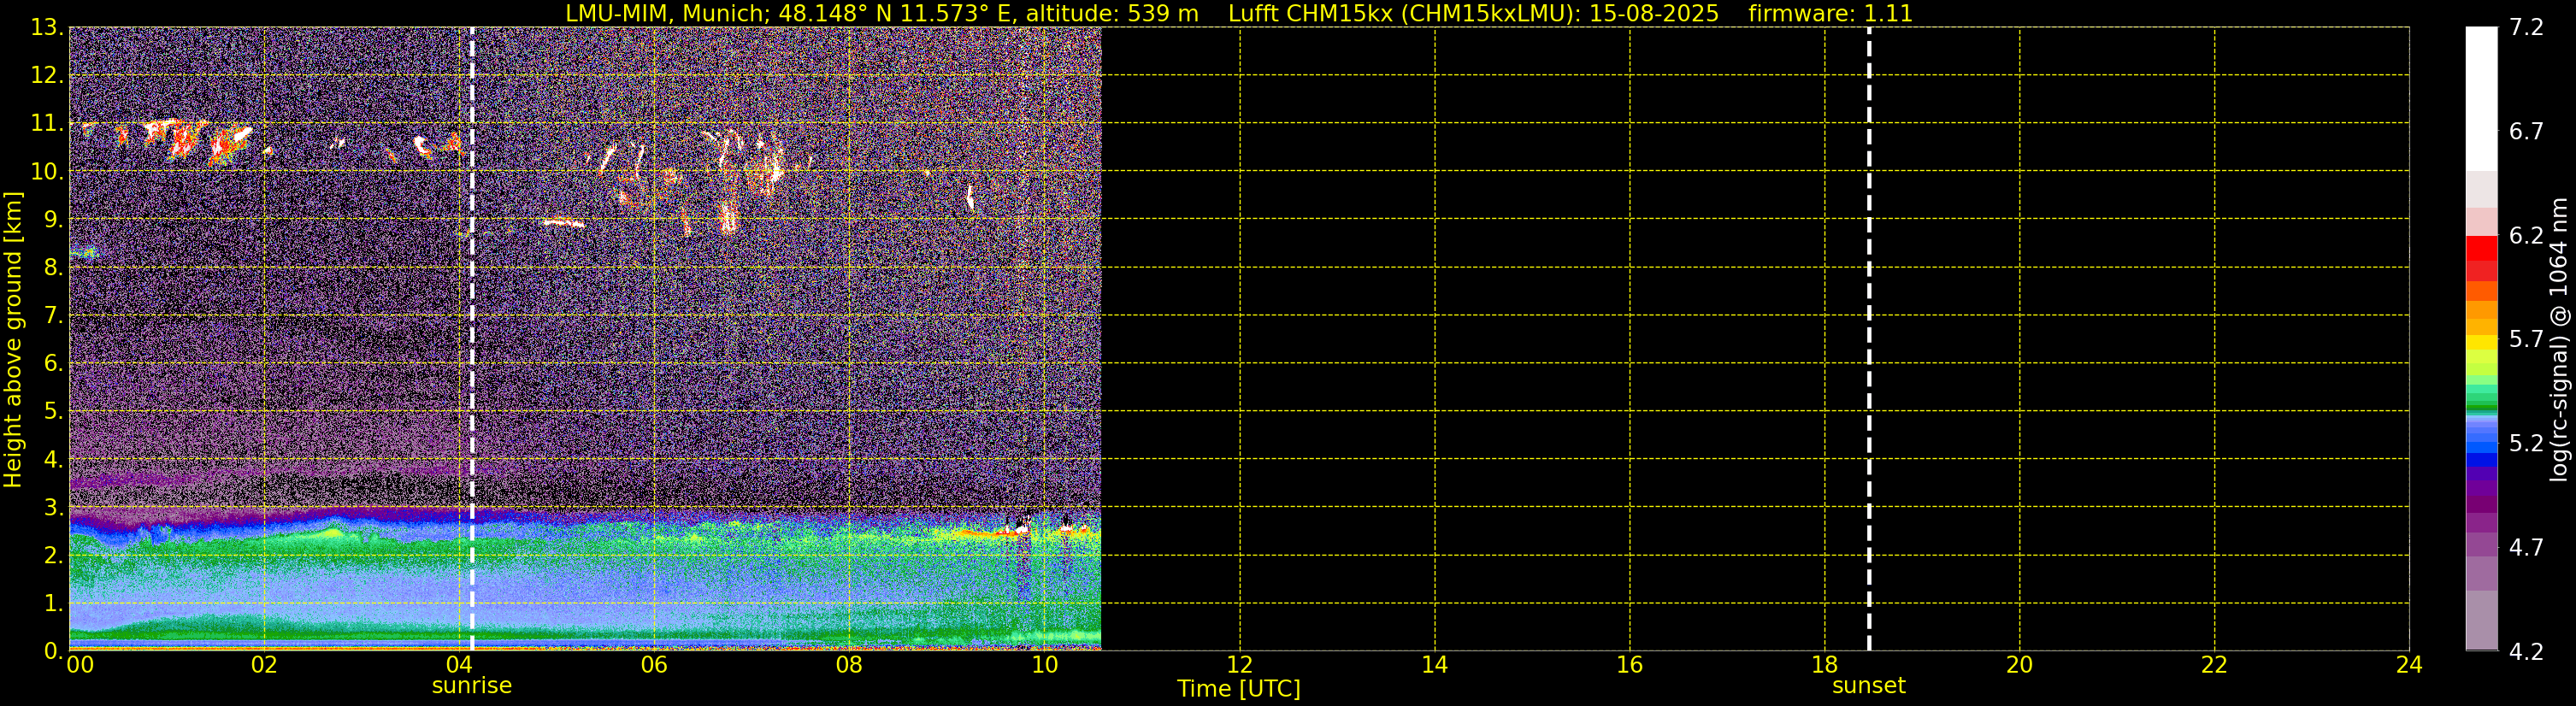Click the '20' time tick label
Image resolution: width=2576 pixels, height=706 pixels.
point(2019,665)
